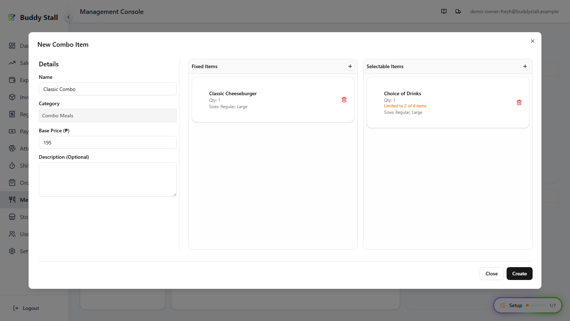Open the Menu utensils sidebar icon

point(12,200)
